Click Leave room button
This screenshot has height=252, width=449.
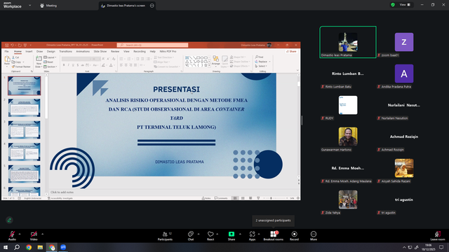tap(438, 236)
